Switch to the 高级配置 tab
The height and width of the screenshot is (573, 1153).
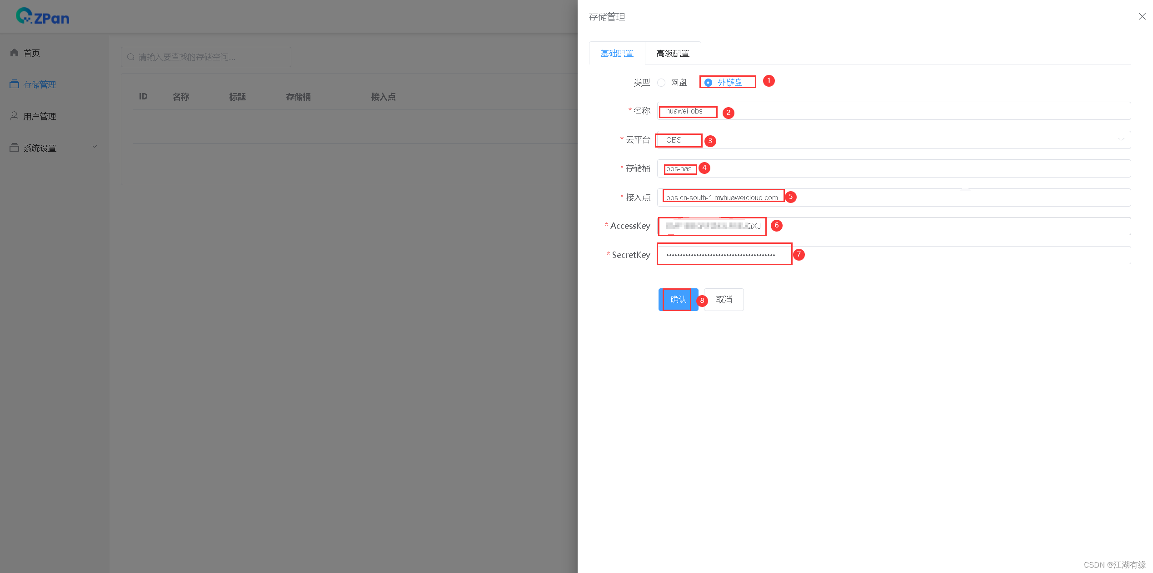[673, 53]
